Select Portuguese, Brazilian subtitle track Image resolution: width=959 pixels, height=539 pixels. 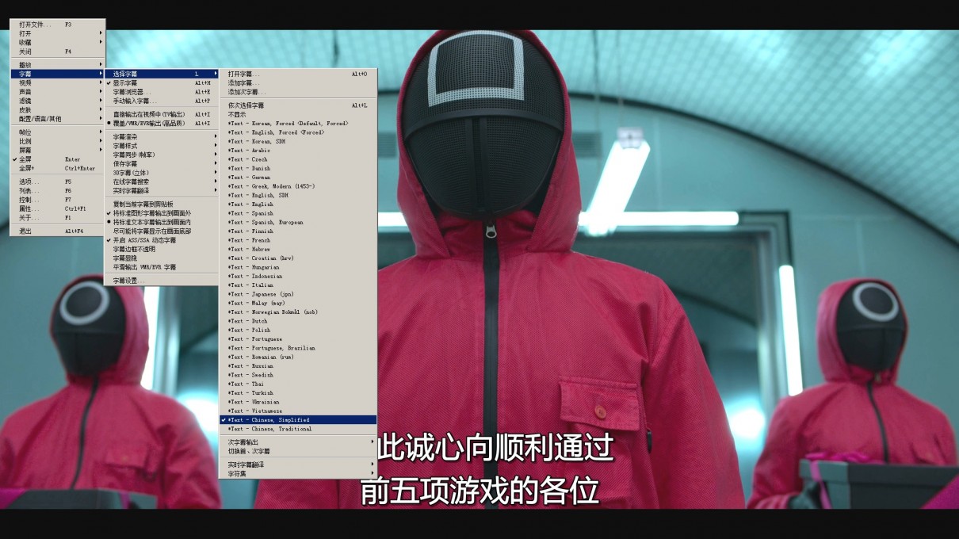tap(298, 348)
